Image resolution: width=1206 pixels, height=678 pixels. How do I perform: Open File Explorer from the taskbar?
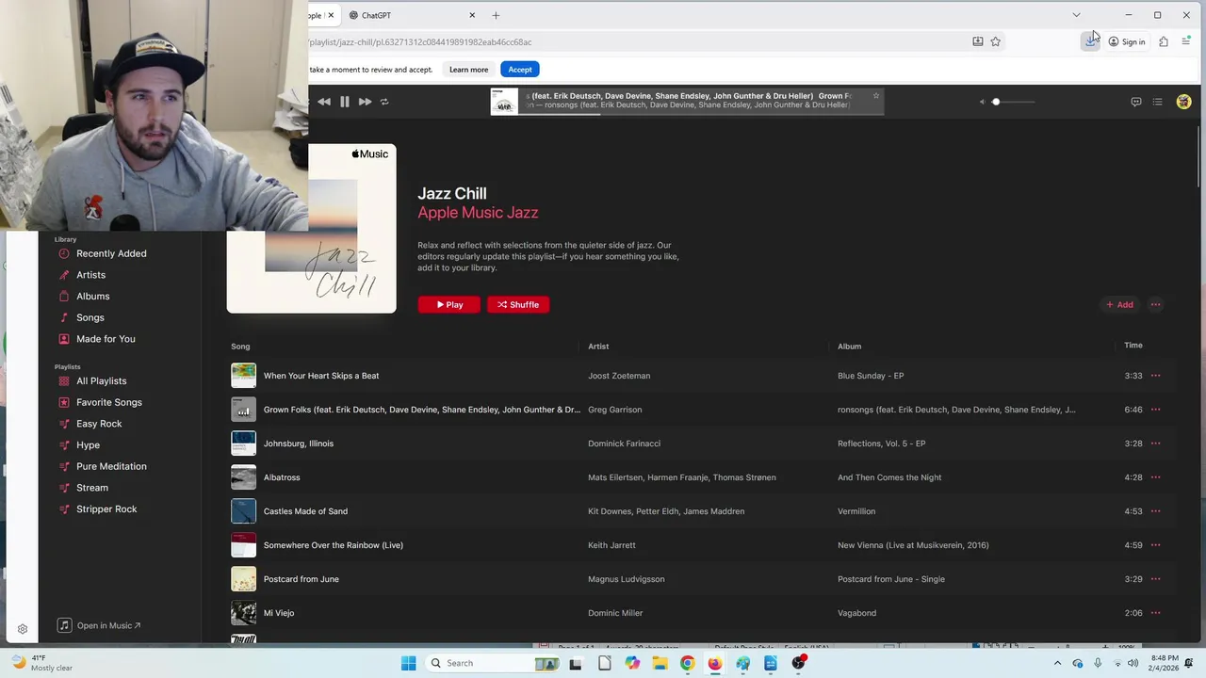(660, 663)
